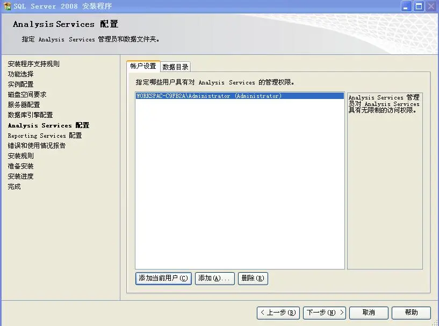The image size is (439, 326).
Task: Click the 安装进度 step in the sidebar
Action: pos(21,176)
